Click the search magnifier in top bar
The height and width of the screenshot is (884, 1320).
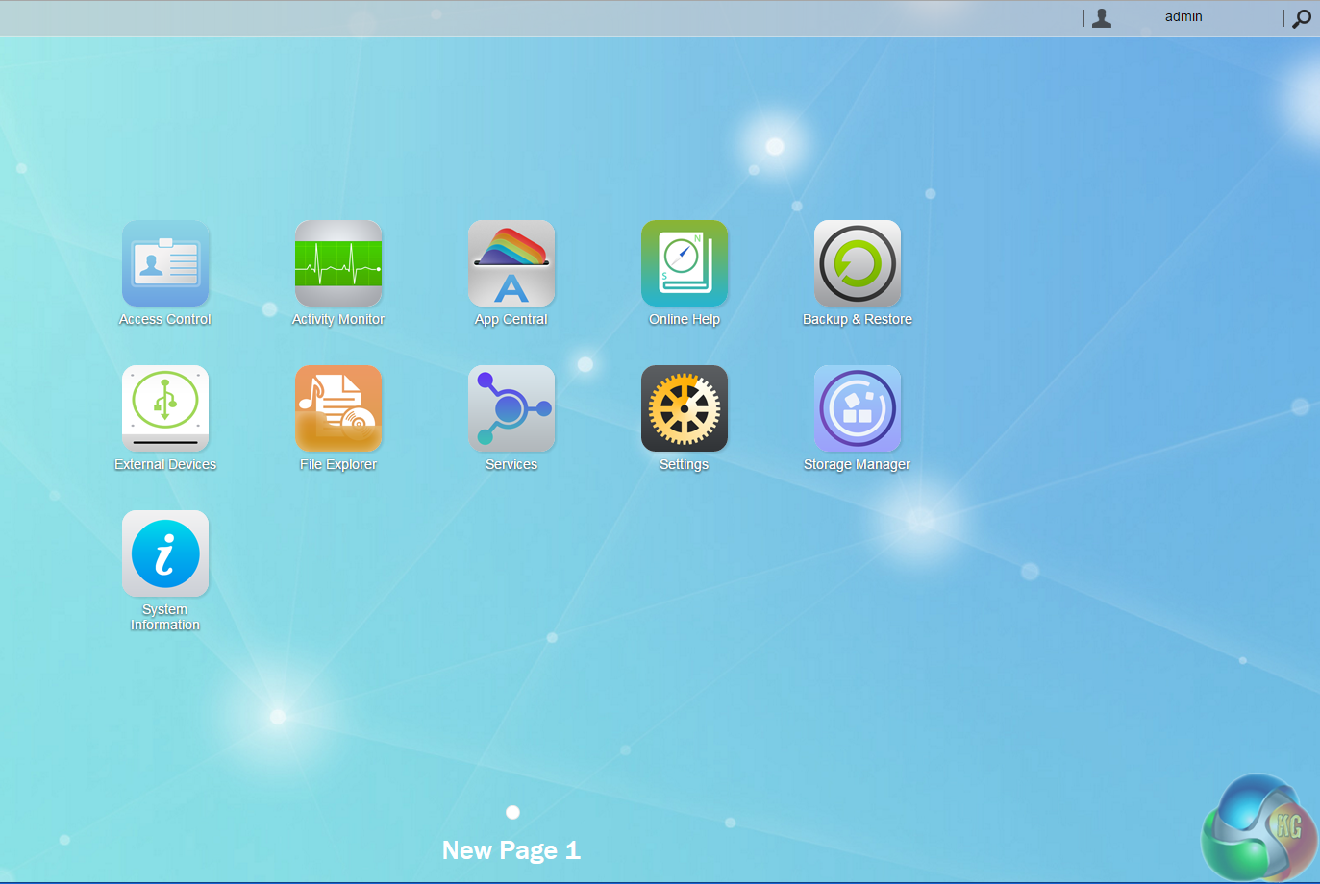pyautogui.click(x=1302, y=18)
